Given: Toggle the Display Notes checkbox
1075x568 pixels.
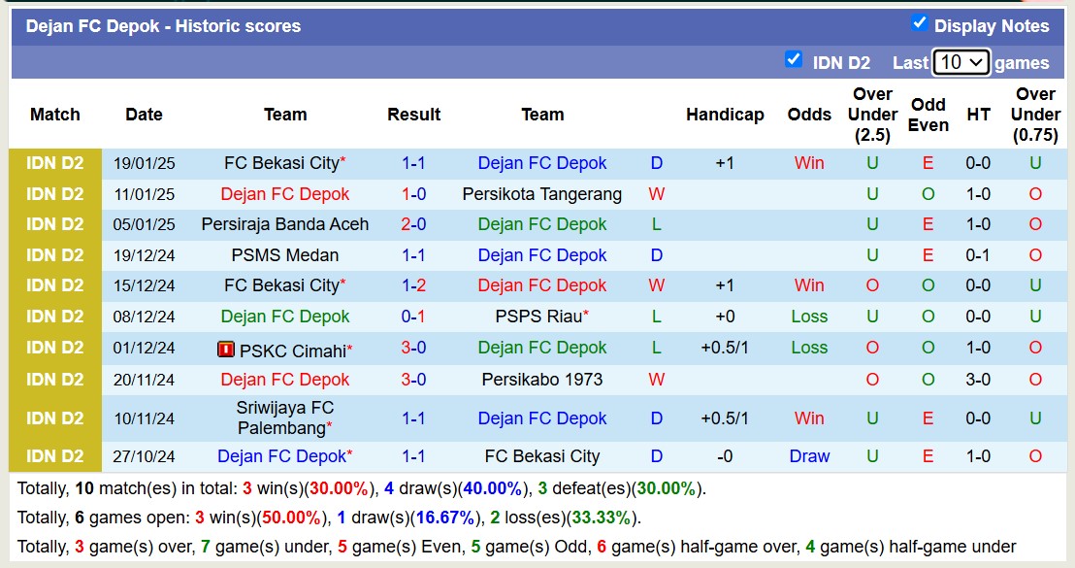Looking at the screenshot, I should click(920, 23).
